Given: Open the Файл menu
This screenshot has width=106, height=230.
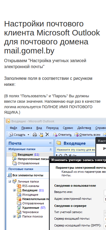Looking at the screenshot, I should (x=13, y=128).
